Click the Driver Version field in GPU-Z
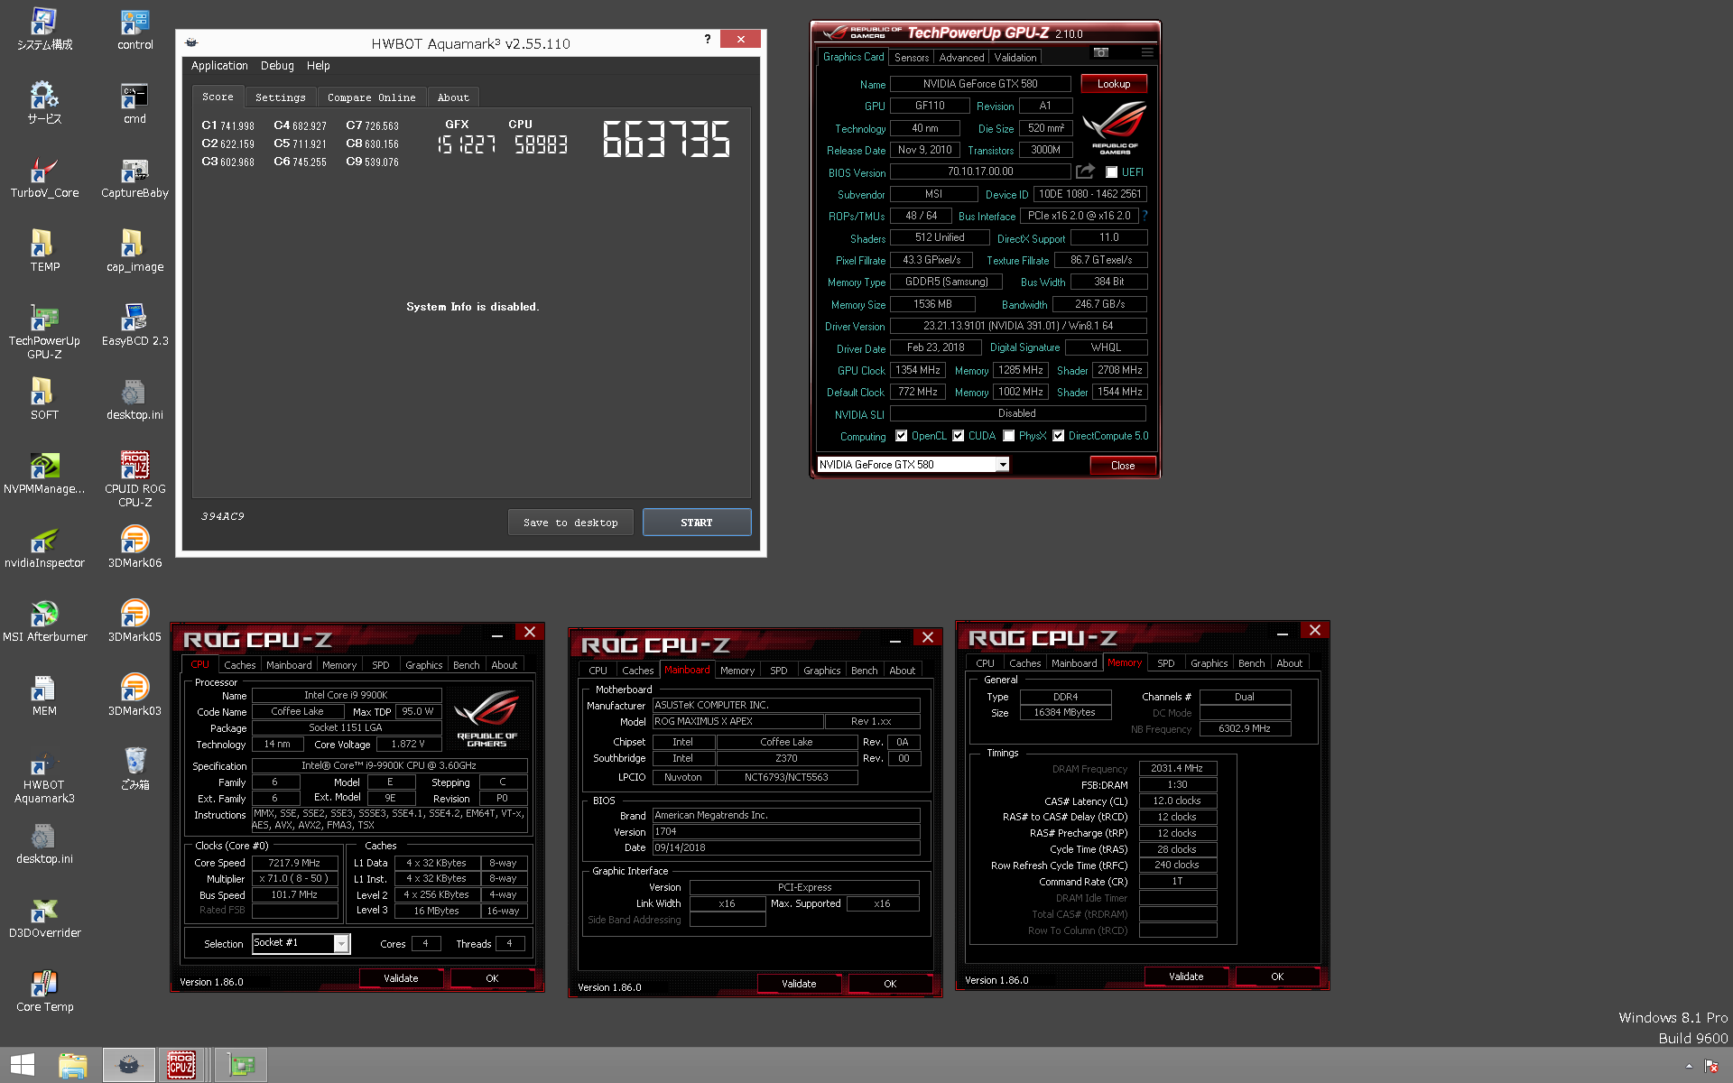 1018,326
